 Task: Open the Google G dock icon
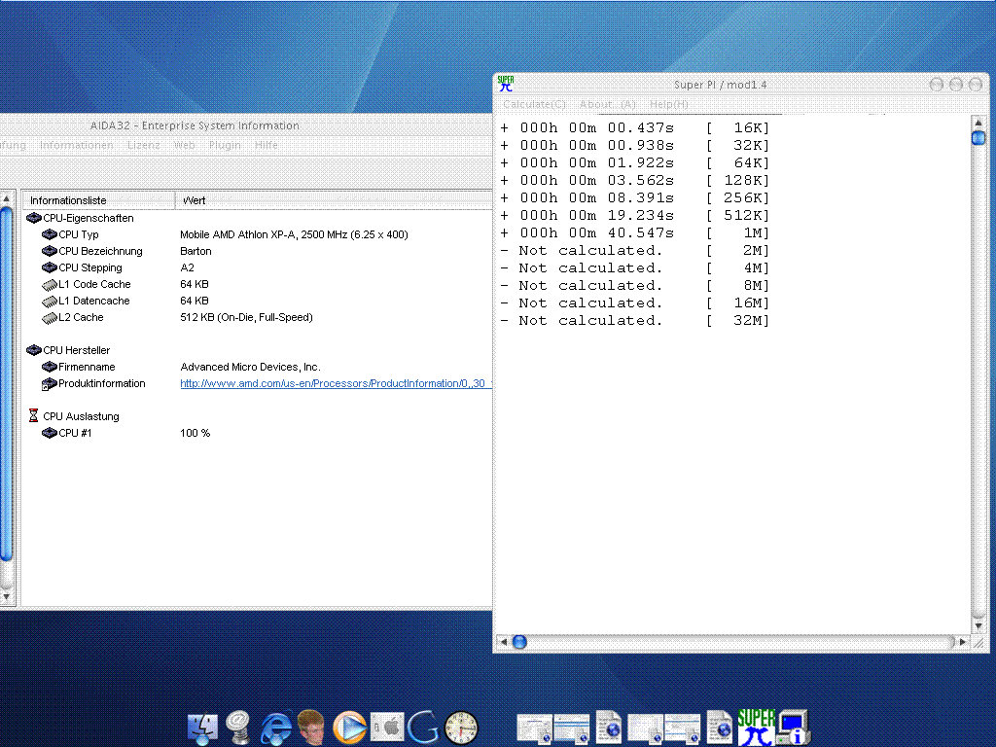[423, 728]
